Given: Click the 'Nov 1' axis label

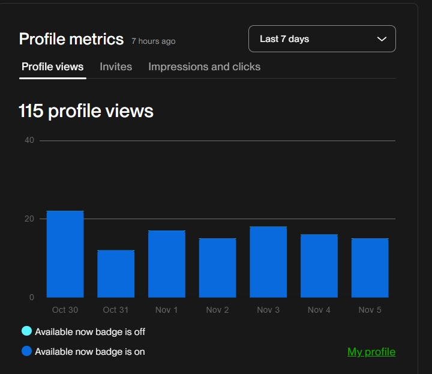Looking at the screenshot, I should (x=166, y=310).
